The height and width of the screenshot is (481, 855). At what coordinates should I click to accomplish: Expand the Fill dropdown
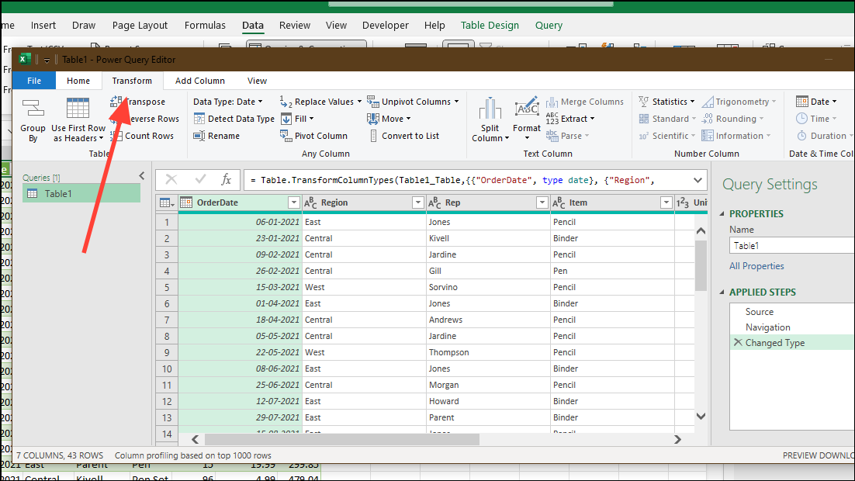coord(301,118)
